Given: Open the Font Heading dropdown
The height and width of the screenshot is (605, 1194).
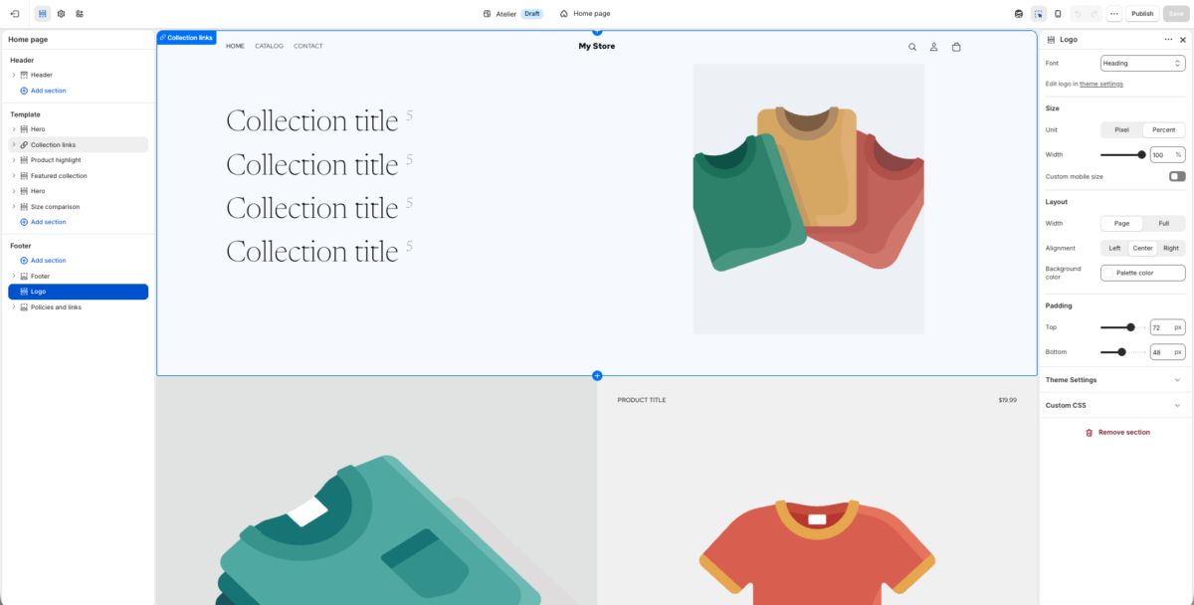Looking at the screenshot, I should (1142, 63).
